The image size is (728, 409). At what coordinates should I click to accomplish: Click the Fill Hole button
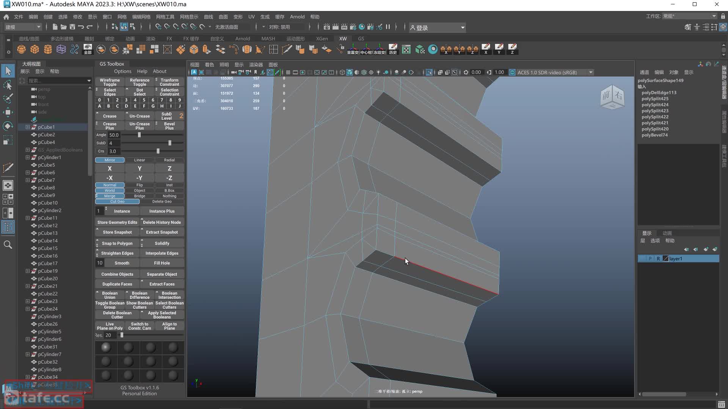[162, 263]
